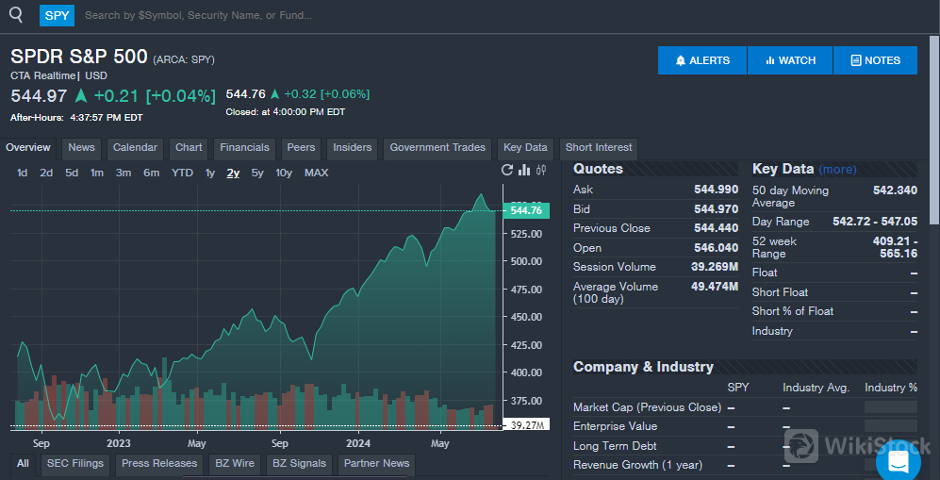
Task: Select the 1y chart range
Action: click(210, 173)
